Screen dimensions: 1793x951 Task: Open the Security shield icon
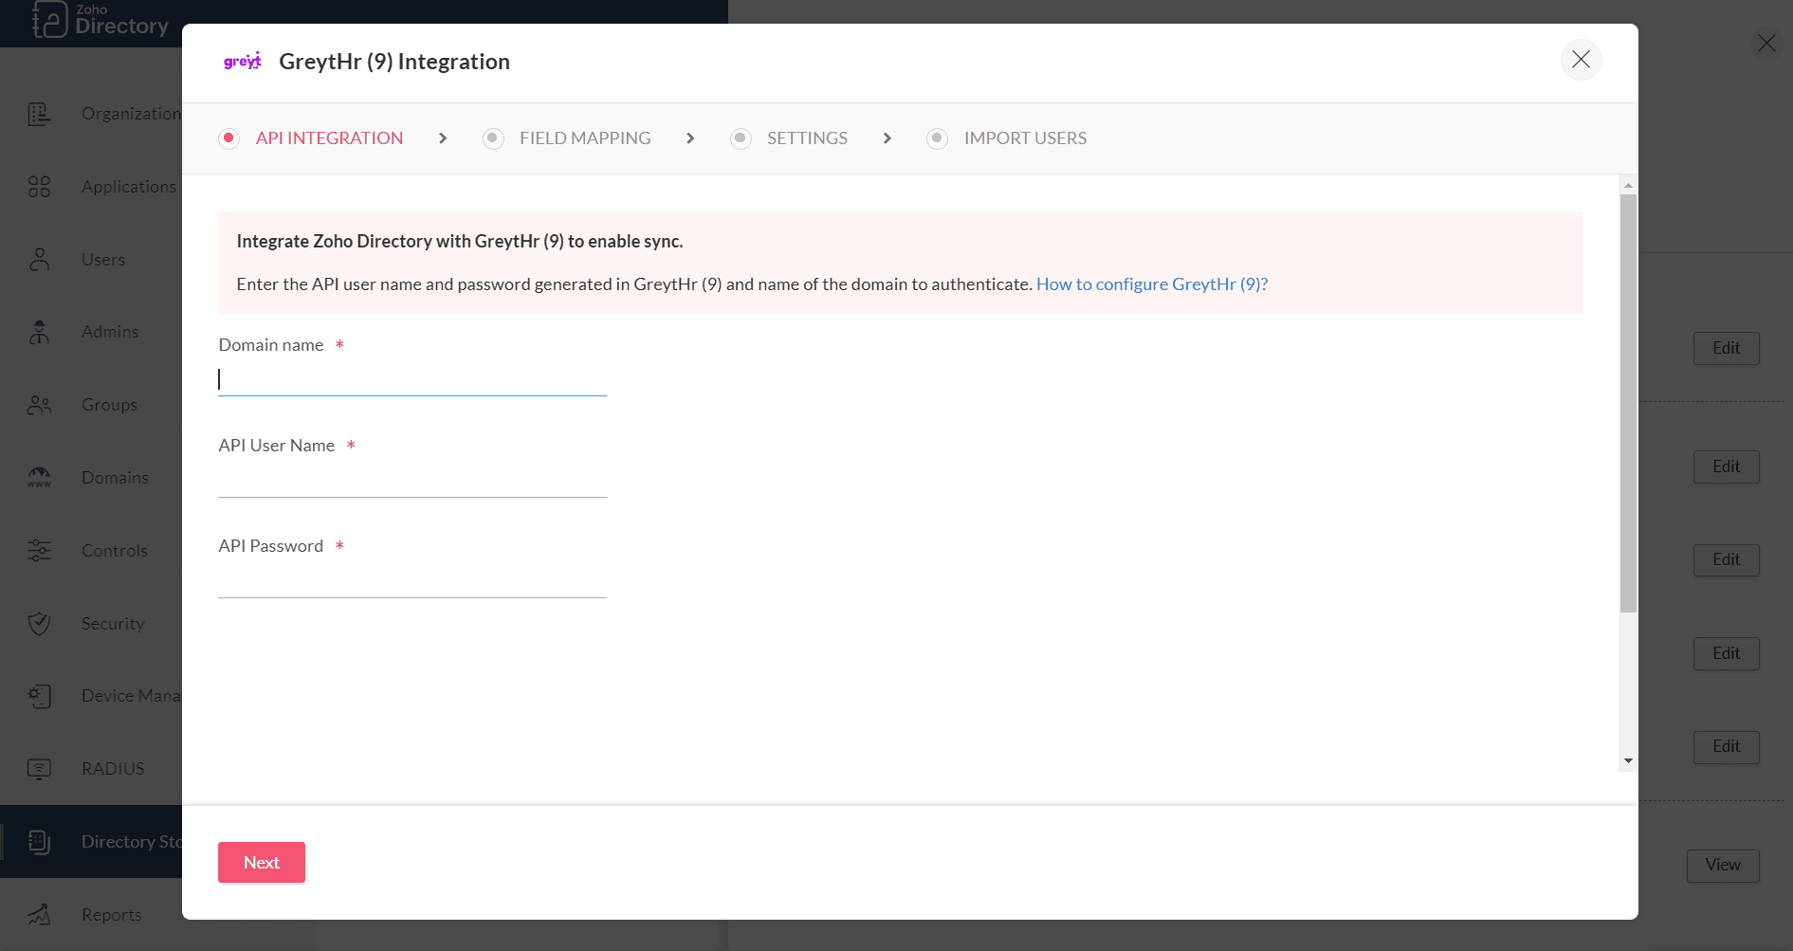point(39,624)
